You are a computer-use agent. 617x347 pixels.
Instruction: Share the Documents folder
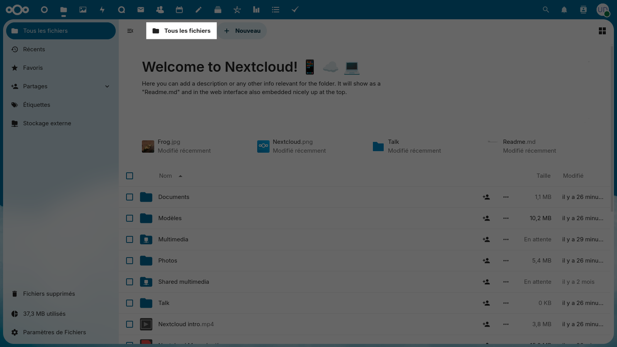(x=486, y=197)
